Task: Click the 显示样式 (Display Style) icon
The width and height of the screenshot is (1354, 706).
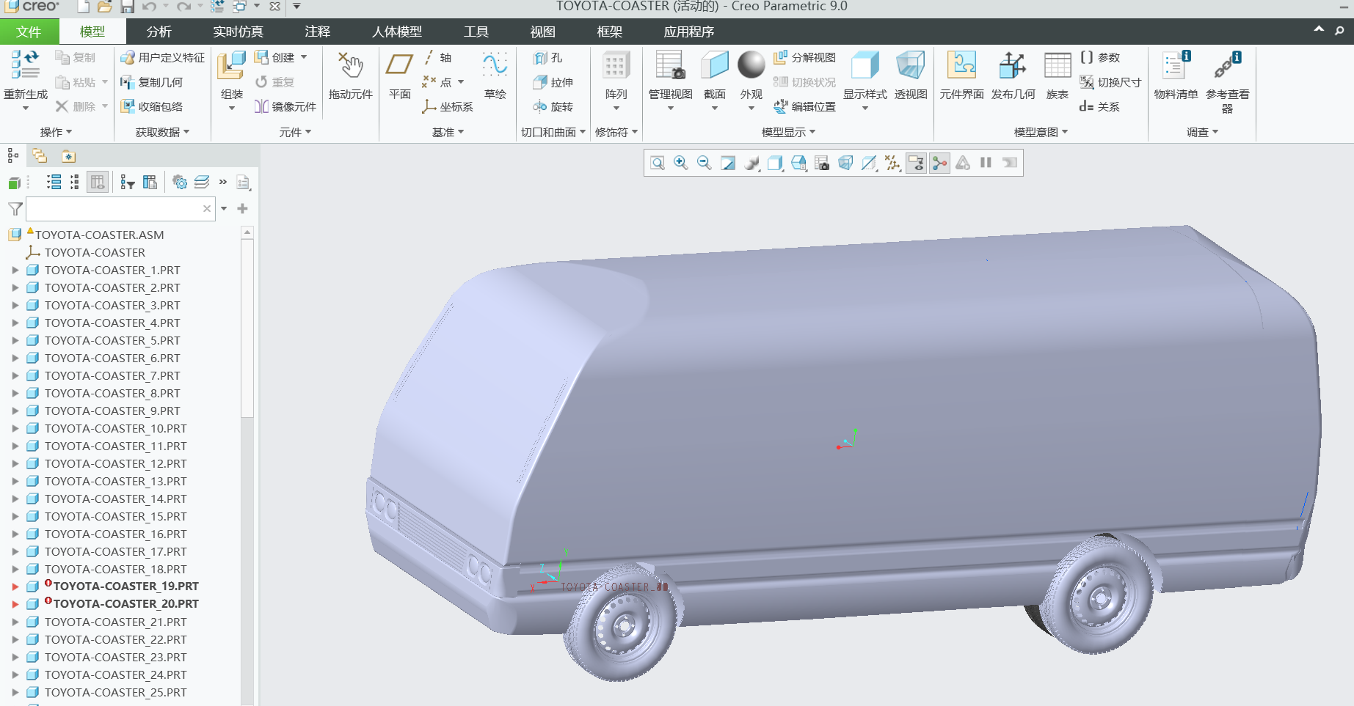Action: (x=865, y=66)
